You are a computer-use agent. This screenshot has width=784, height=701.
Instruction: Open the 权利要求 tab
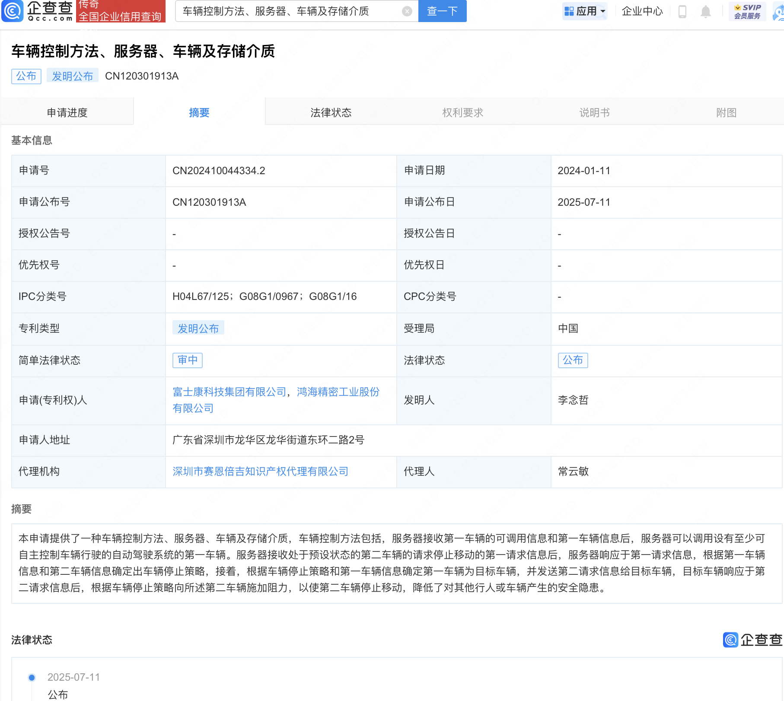tap(462, 113)
